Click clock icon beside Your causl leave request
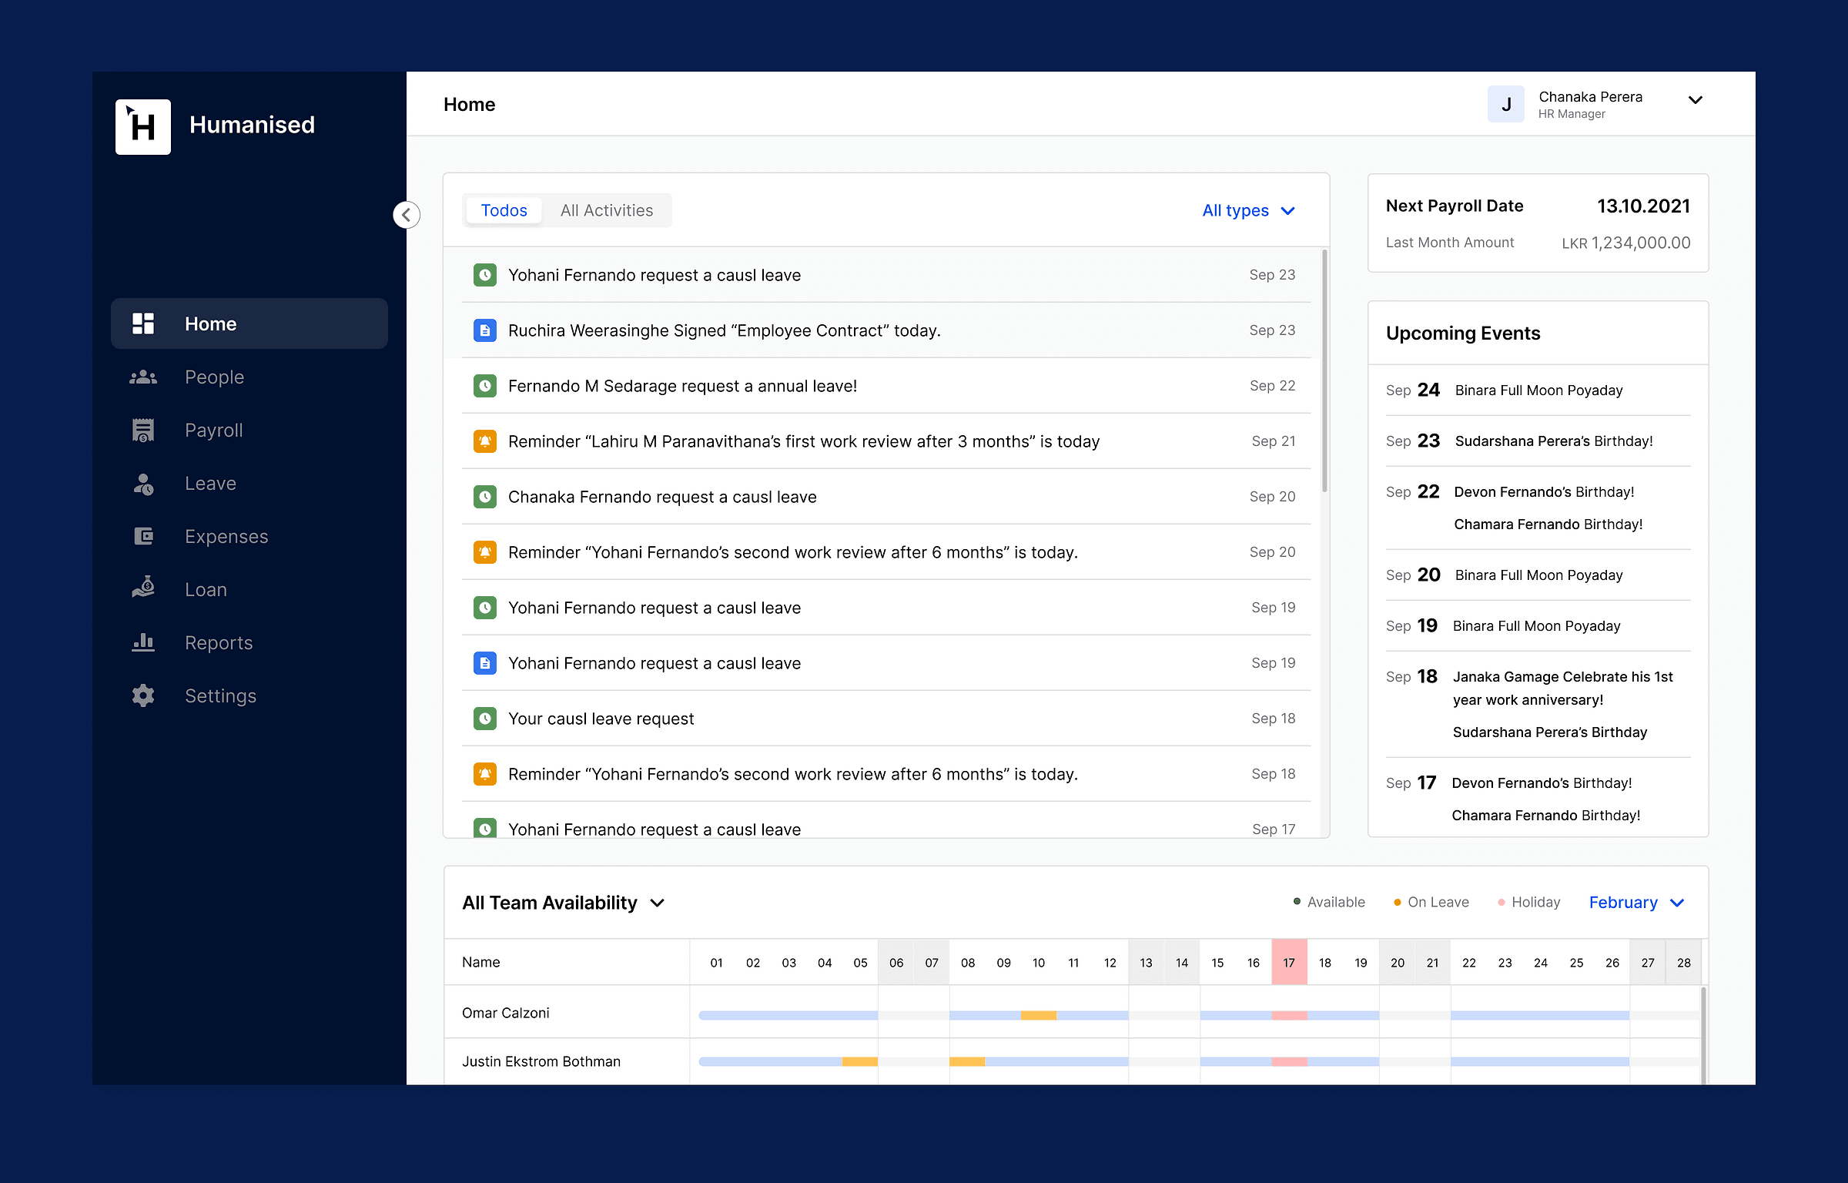Viewport: 1848px width, 1183px height. tap(485, 719)
